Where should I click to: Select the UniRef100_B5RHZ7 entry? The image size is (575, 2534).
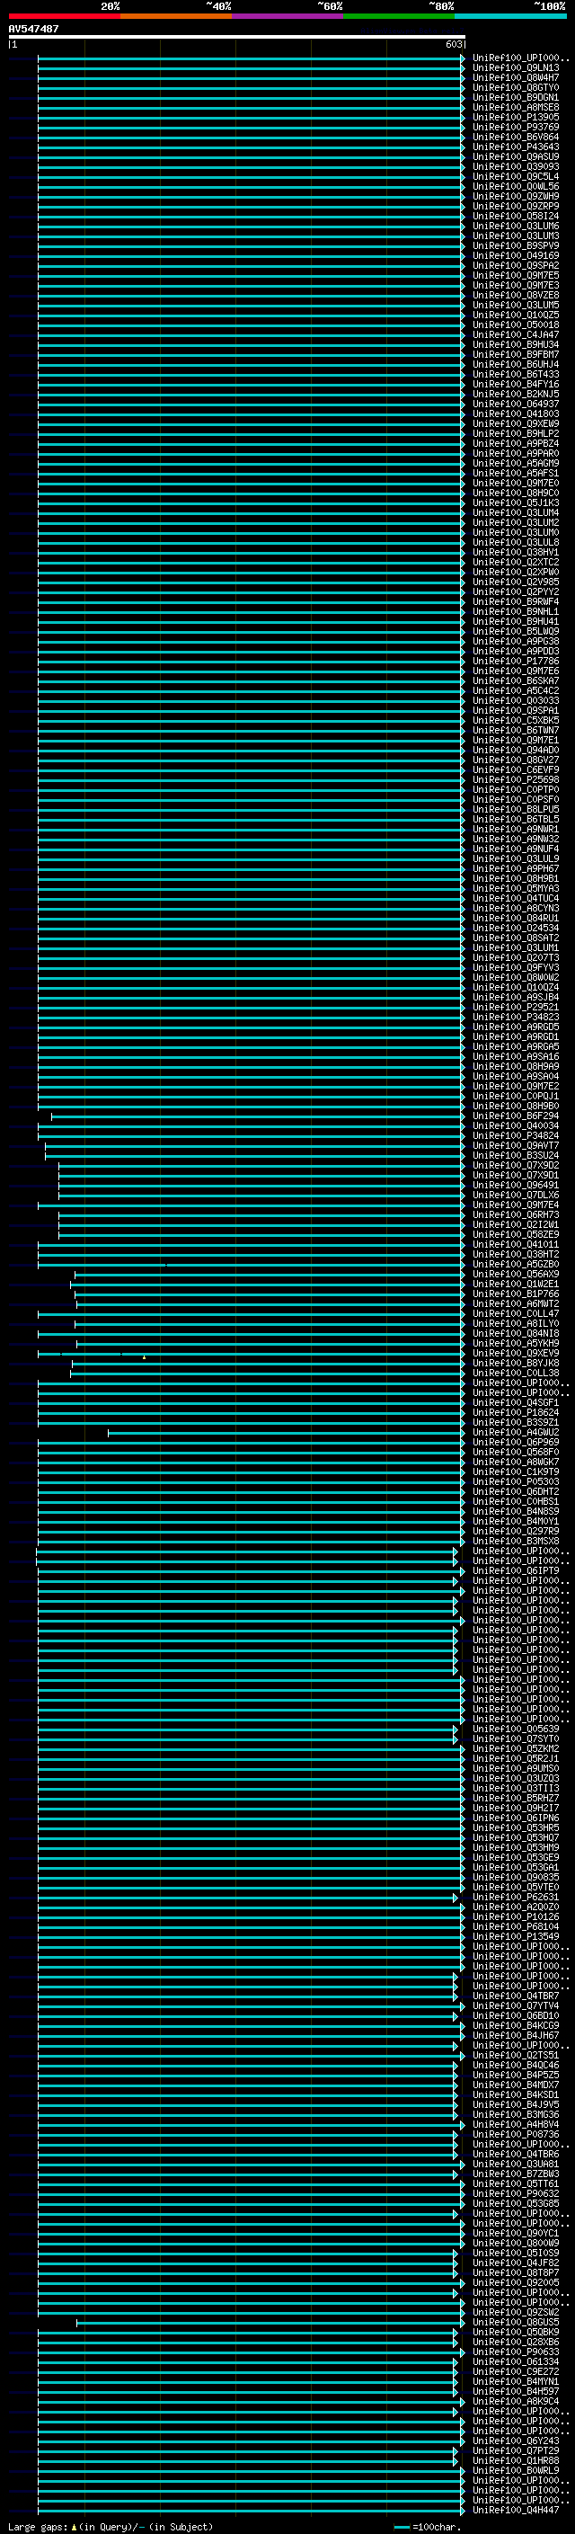tap(516, 1800)
